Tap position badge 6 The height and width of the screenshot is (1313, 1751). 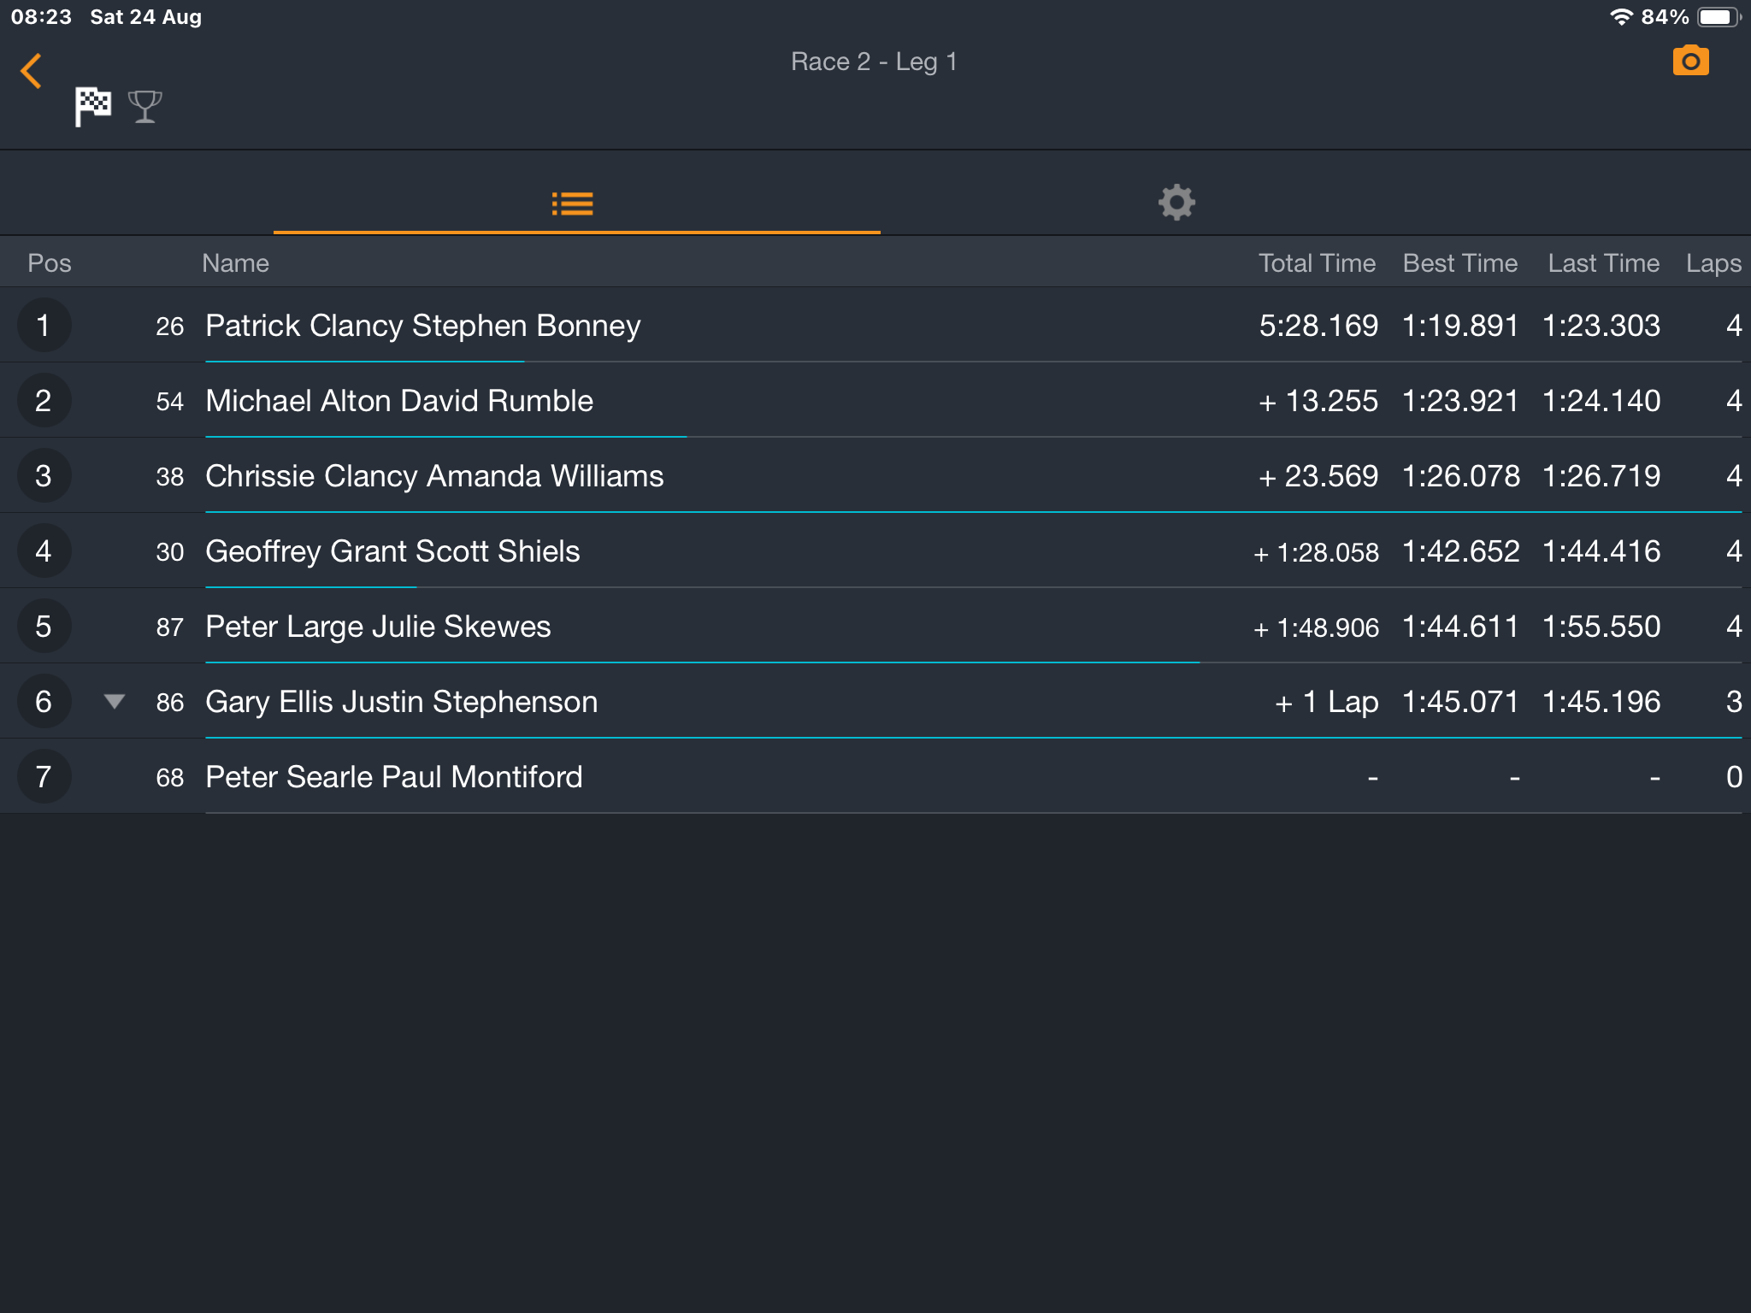(x=44, y=701)
